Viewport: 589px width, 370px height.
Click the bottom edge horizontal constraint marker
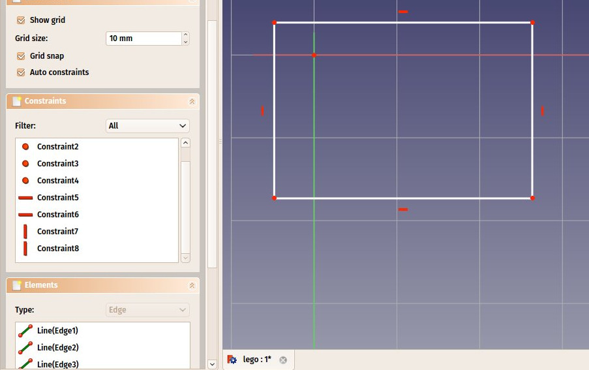403,209
